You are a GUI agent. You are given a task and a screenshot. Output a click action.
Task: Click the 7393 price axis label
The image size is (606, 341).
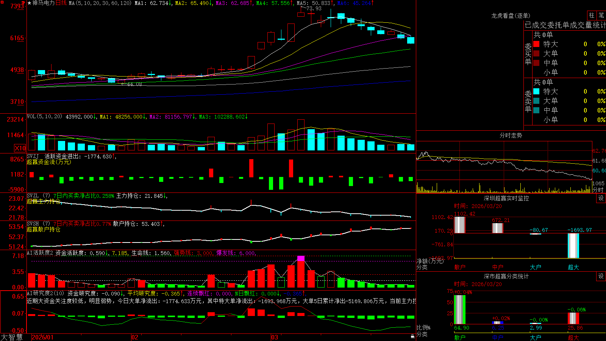pos(17,6)
